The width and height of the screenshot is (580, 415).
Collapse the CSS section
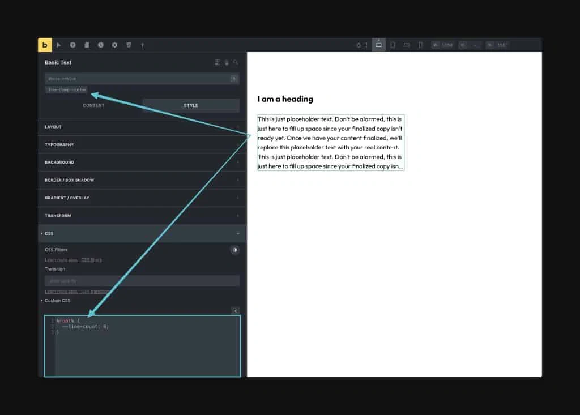pos(142,233)
